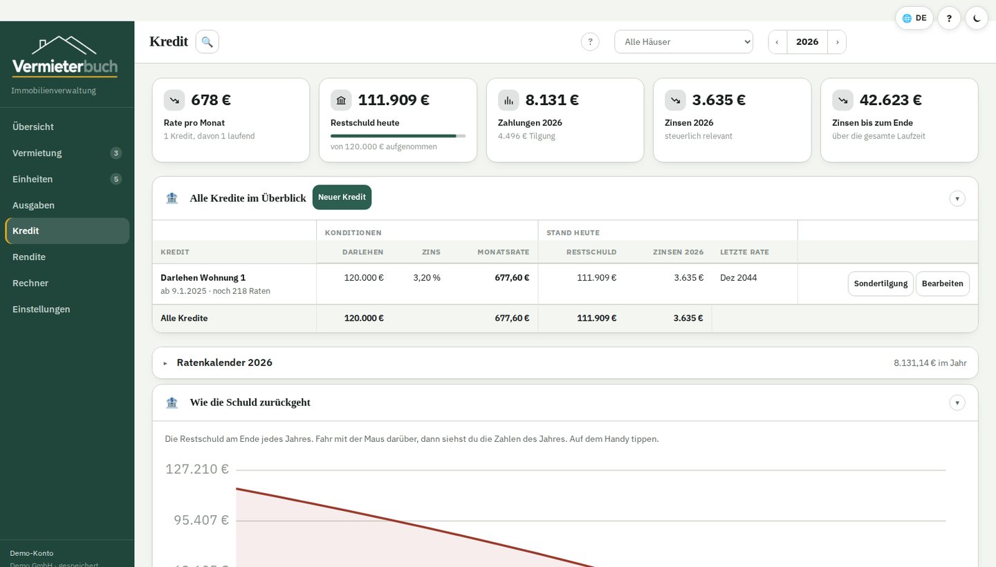Open the Alle Häuser dropdown
Image resolution: width=996 pixels, height=567 pixels.
click(683, 41)
